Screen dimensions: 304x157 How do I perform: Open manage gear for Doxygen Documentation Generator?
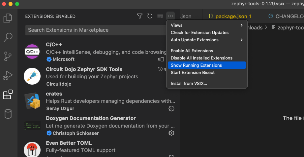[x=171, y=133]
